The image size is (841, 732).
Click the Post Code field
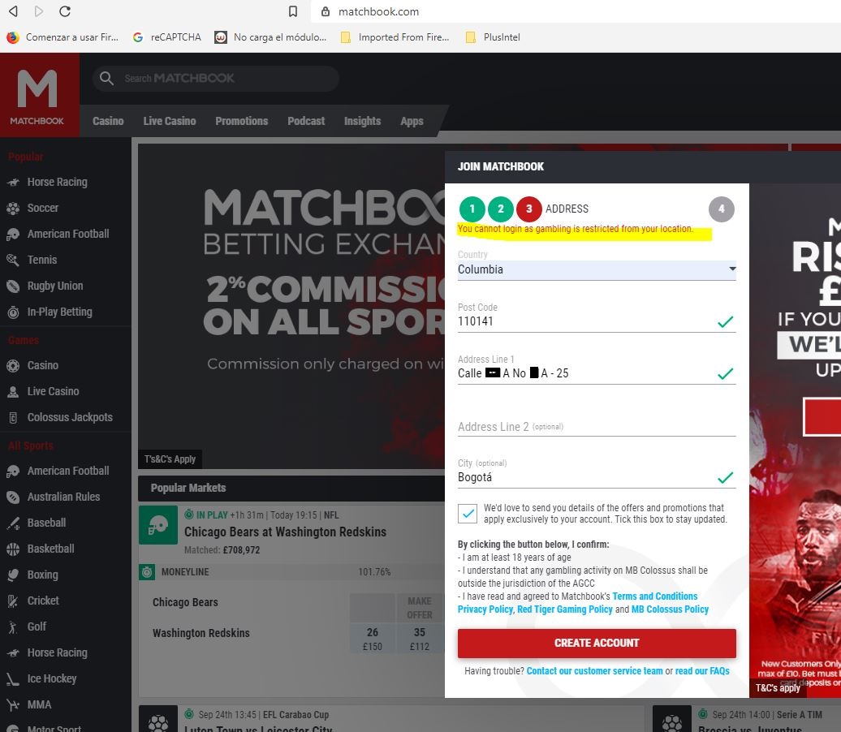597,321
